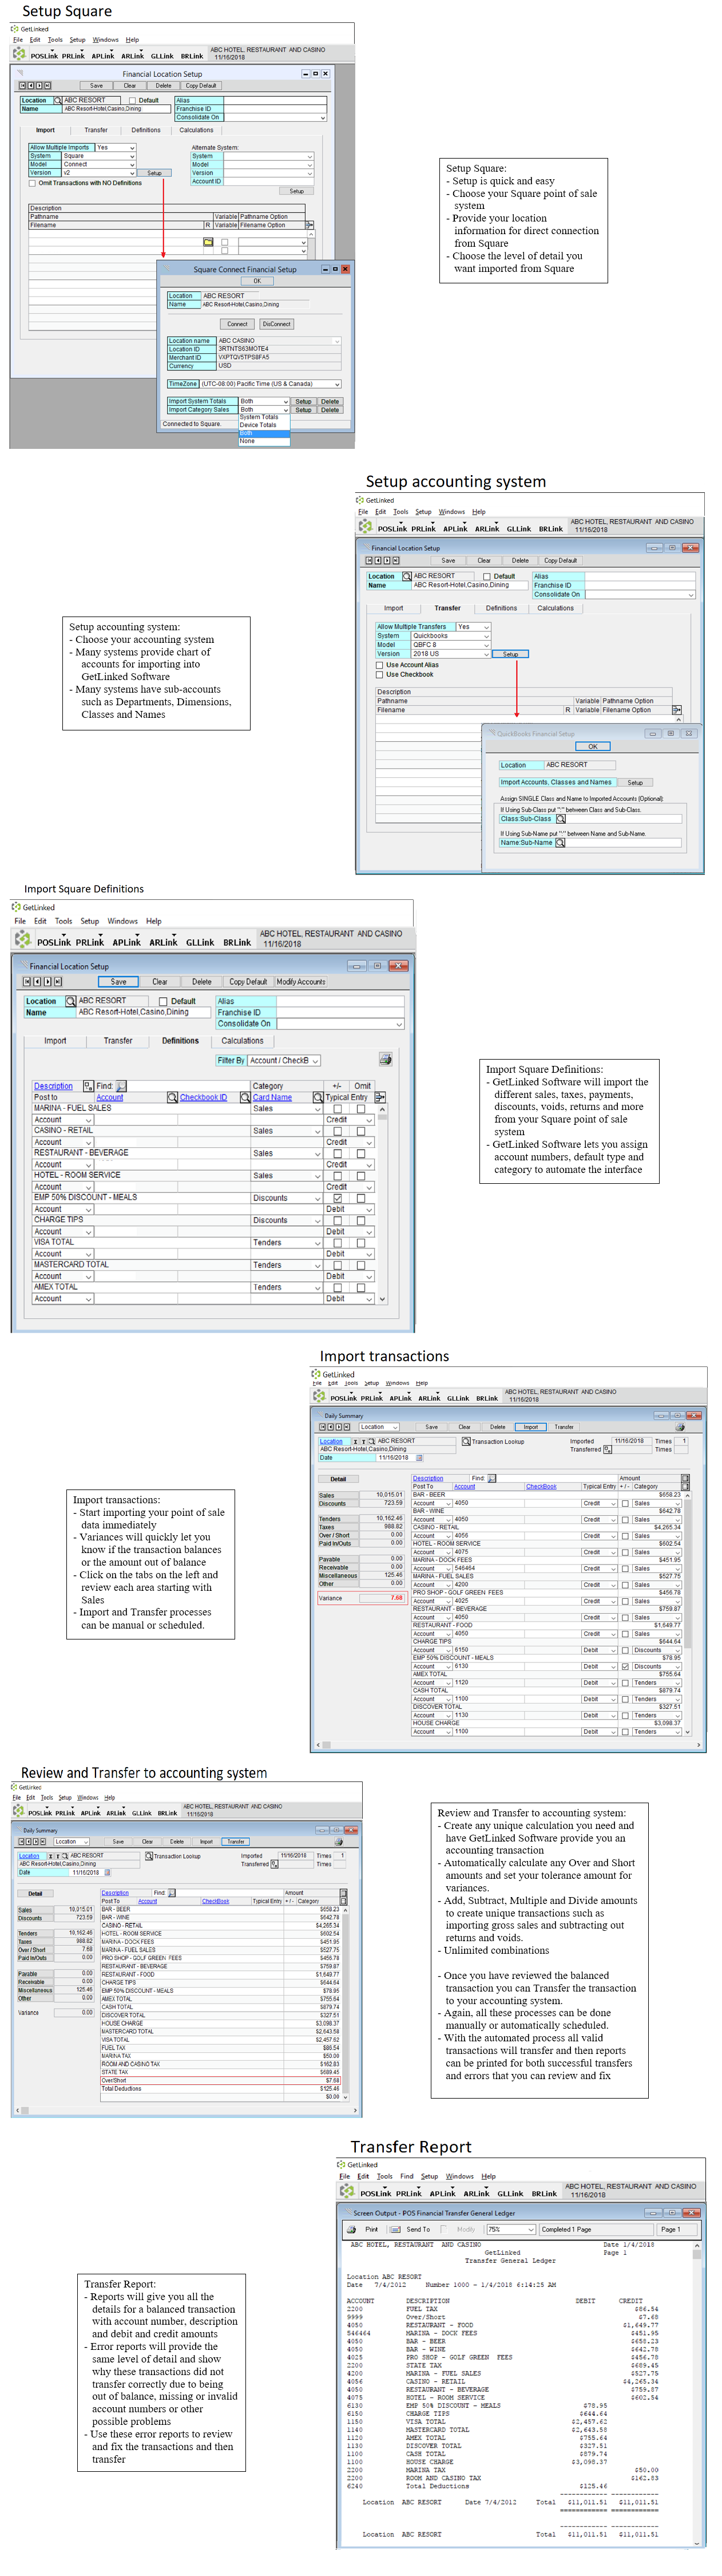This screenshot has width=722, height=2576.
Task: Click Modify Accounts in Import Square Definitions window
Action: [x=301, y=982]
